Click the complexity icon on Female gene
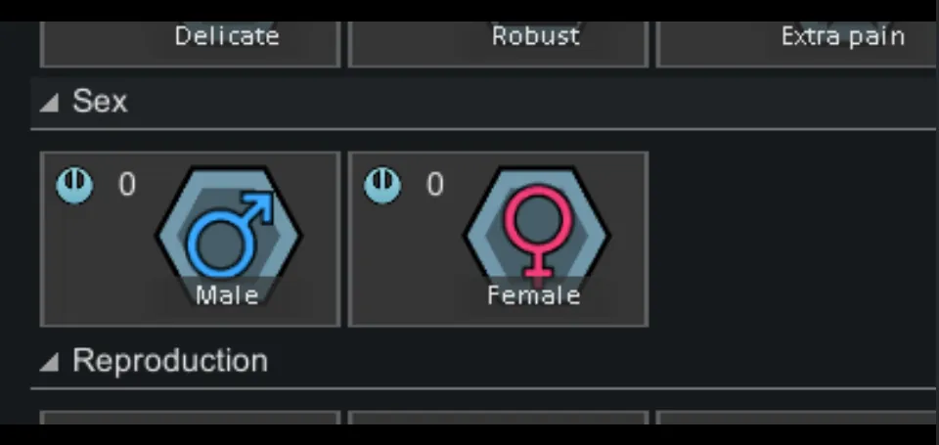 tap(382, 186)
